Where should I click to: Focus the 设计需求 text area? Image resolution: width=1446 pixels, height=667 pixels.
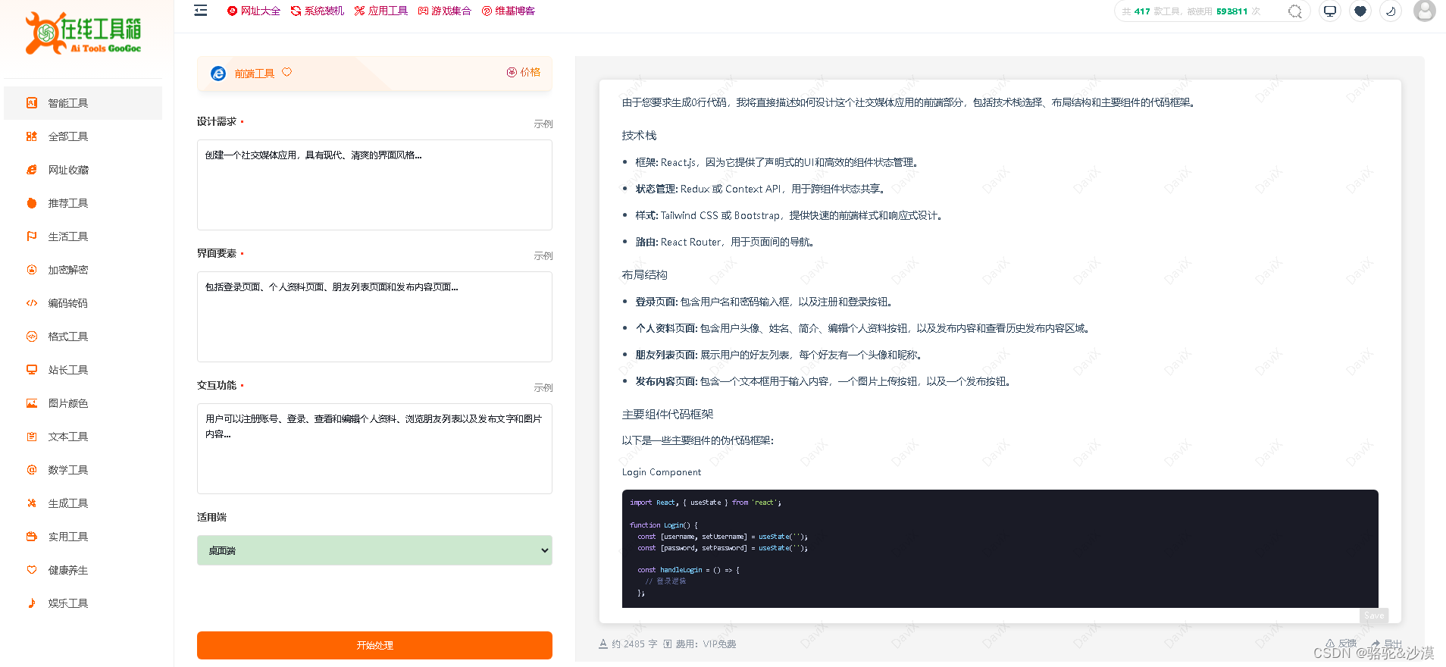click(374, 185)
